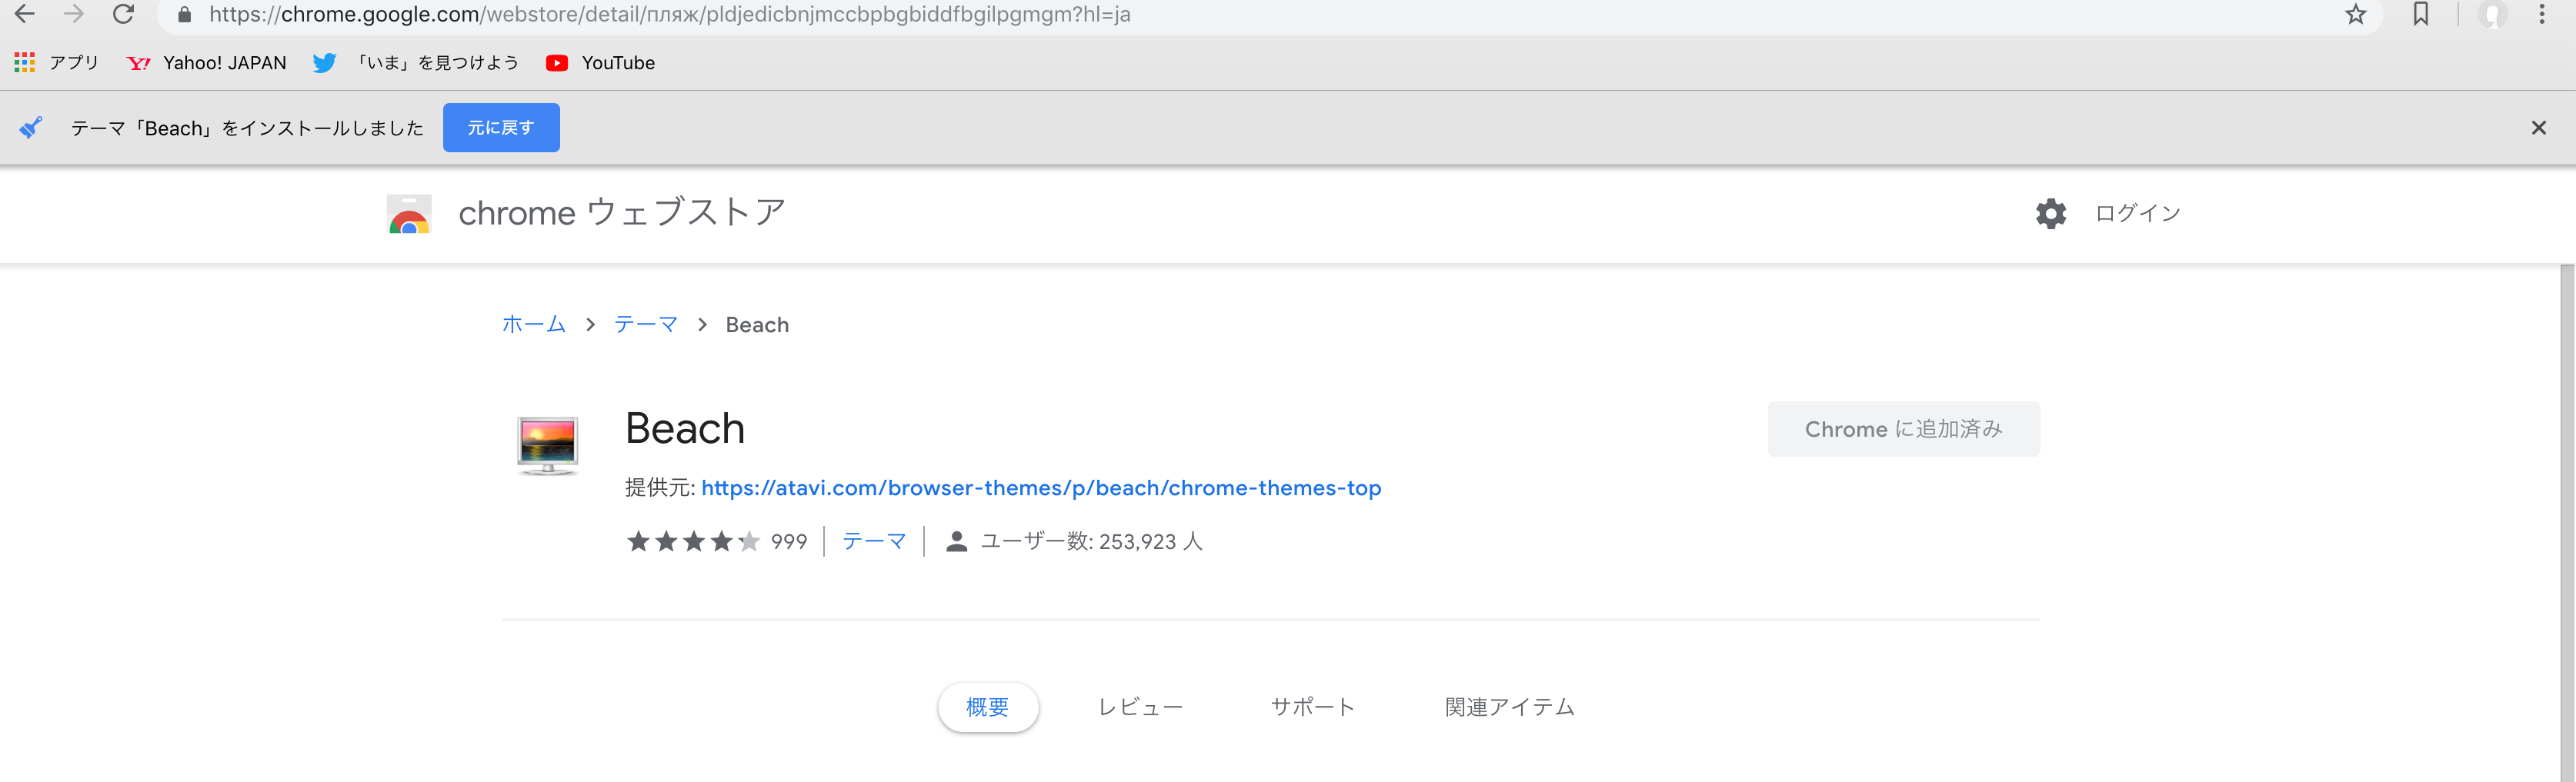Screen dimensions: 2576x782
Task: Click the bookmark ribbon icon in toolbar
Action: pos(2421,14)
